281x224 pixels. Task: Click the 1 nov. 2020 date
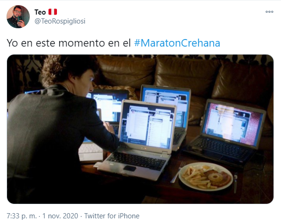(x=60, y=216)
